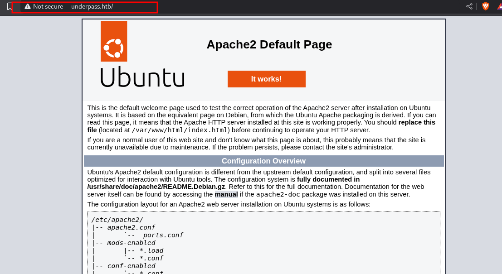Click the orange 'It works!' banner
This screenshot has height=274, width=502.
(x=266, y=79)
